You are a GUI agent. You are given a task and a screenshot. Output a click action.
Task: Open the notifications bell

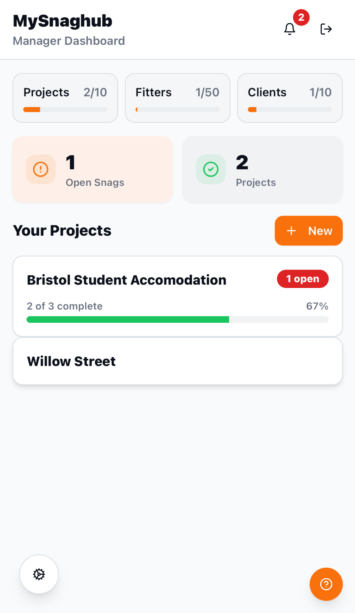click(289, 29)
